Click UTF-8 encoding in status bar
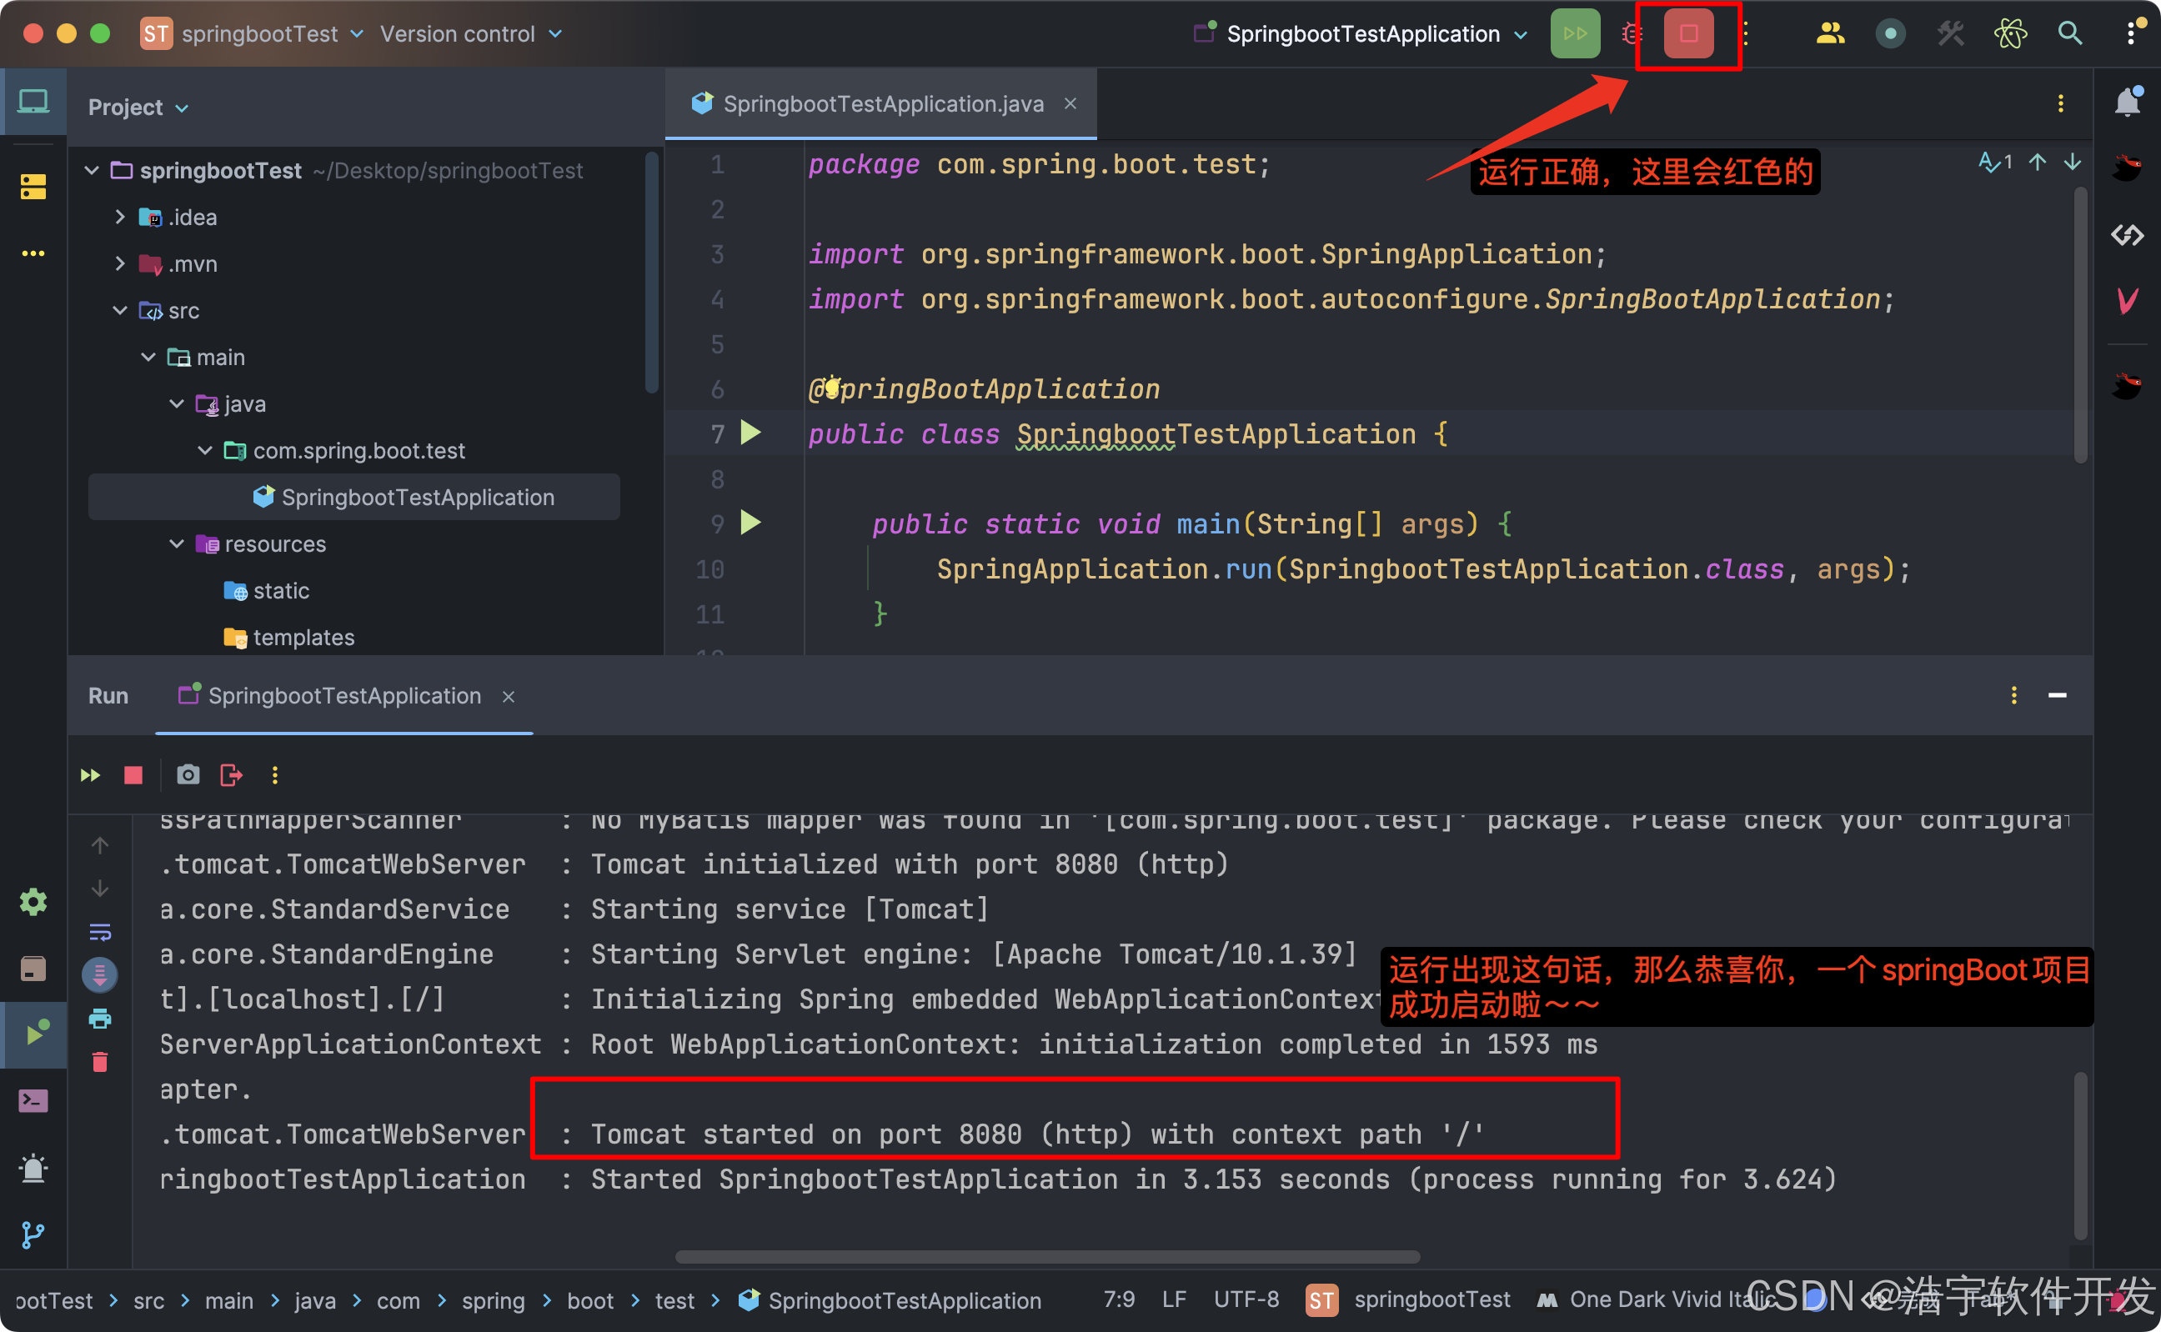Viewport: 2161px width, 1332px height. pyautogui.click(x=1245, y=1299)
